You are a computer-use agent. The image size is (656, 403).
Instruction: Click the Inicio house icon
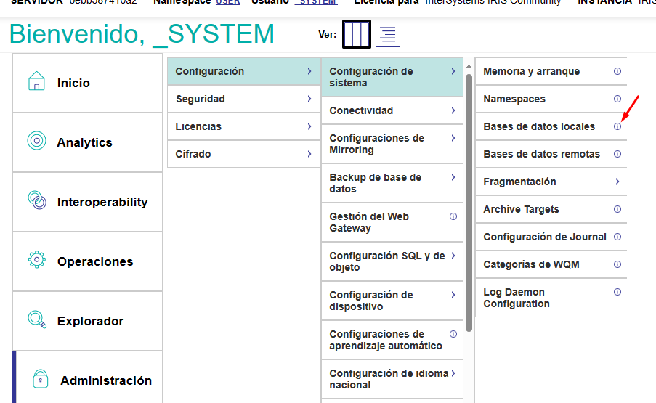coord(36,81)
